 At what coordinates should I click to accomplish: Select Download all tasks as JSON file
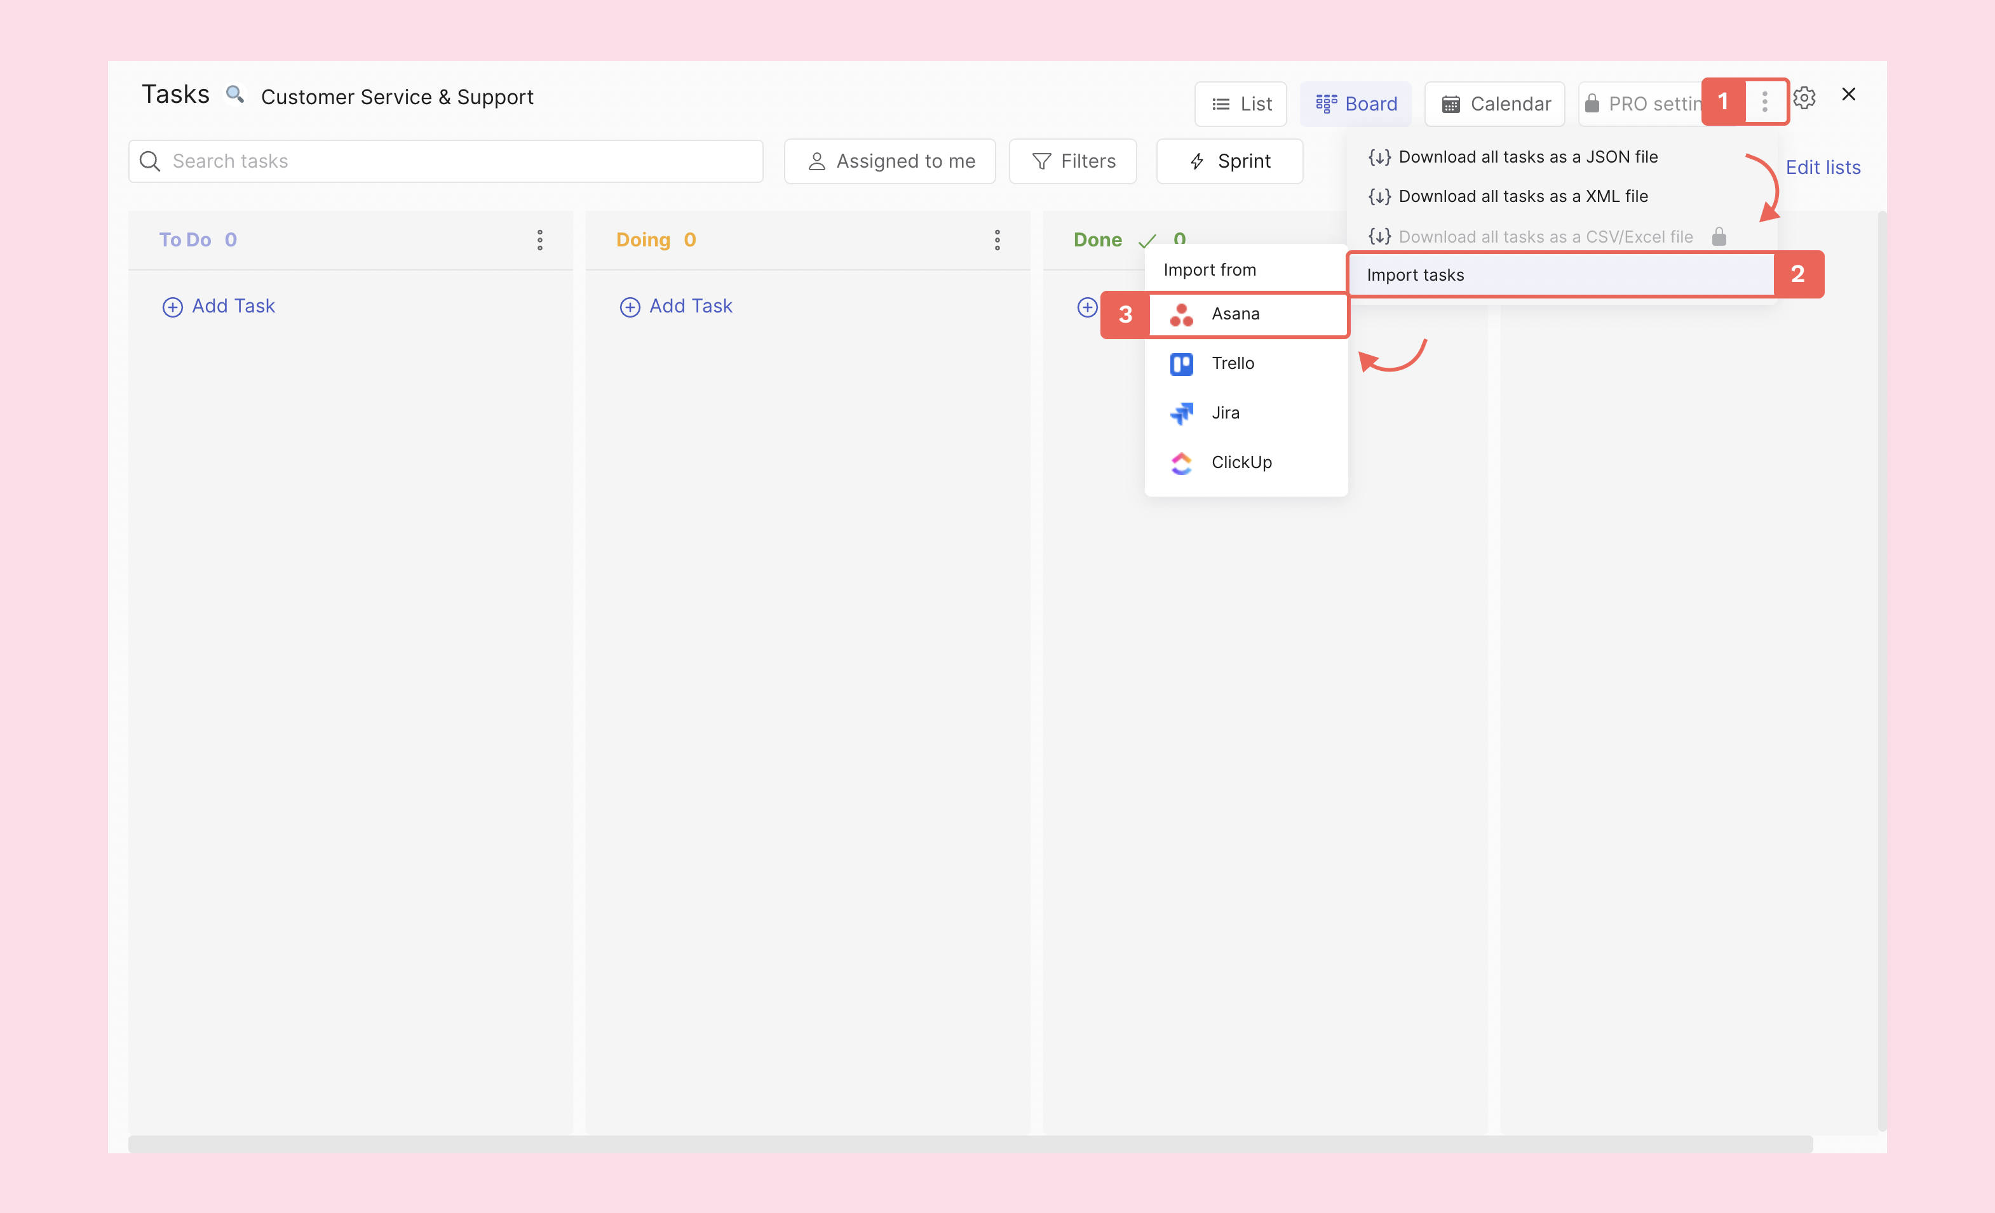[x=1527, y=157]
